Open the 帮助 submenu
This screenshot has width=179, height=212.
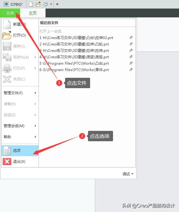click(20, 137)
